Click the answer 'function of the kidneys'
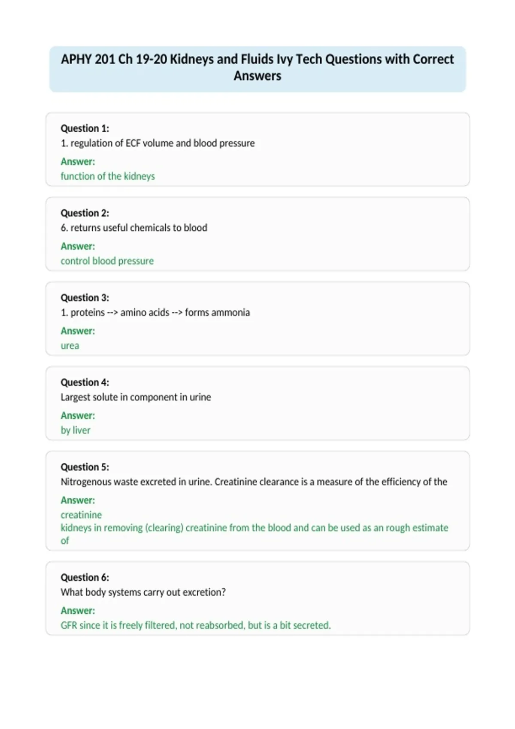This screenshot has width=515, height=729. click(108, 176)
